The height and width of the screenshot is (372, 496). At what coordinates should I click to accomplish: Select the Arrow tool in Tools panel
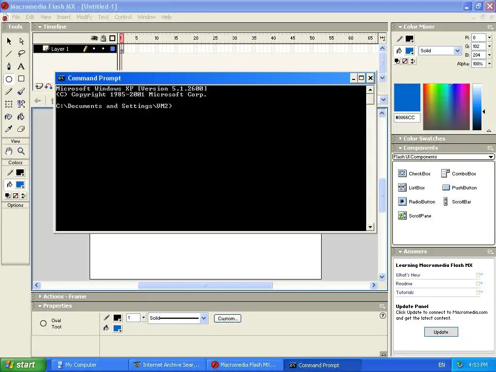(x=9, y=41)
